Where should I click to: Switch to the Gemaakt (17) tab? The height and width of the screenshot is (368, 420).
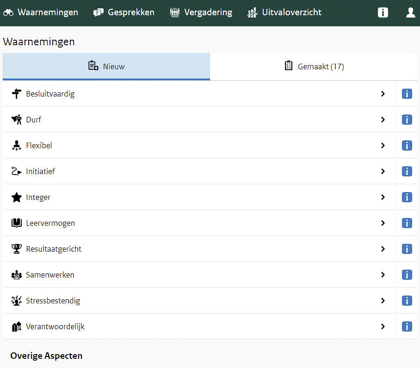pos(315,66)
